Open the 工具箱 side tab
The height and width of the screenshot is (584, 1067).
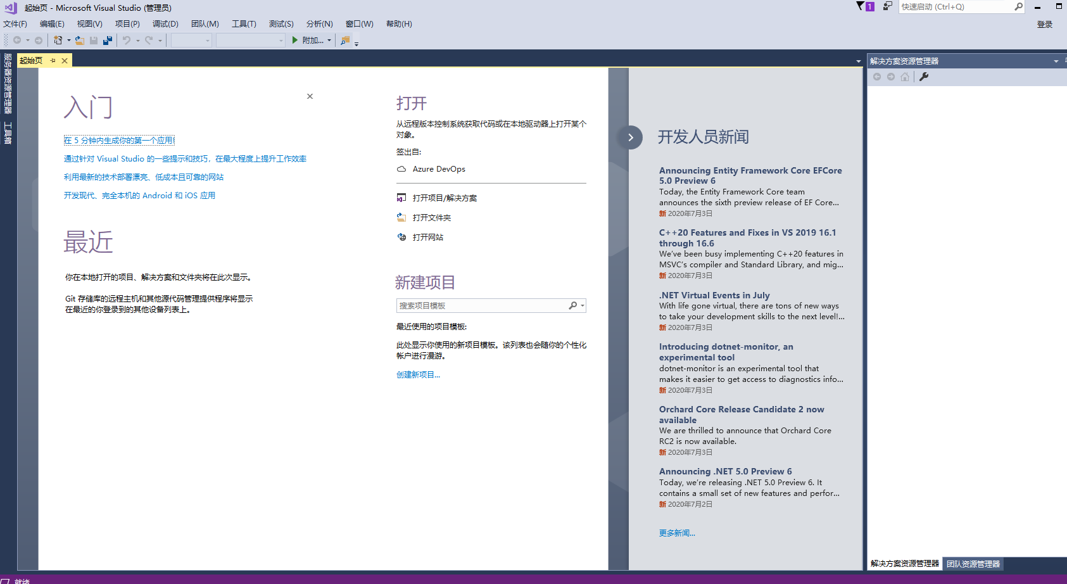tap(8, 133)
